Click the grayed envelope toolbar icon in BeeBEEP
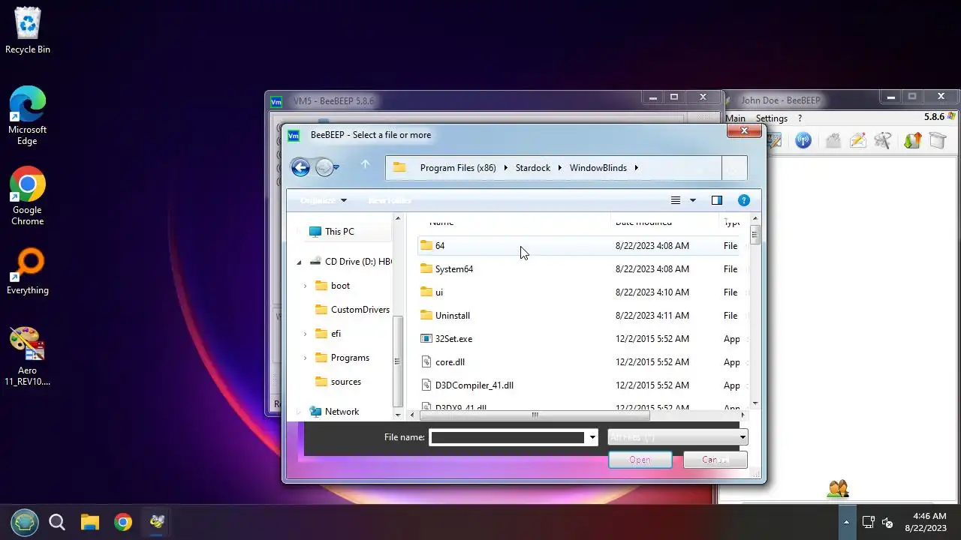Viewport: 961px width, 540px height. pos(833,140)
